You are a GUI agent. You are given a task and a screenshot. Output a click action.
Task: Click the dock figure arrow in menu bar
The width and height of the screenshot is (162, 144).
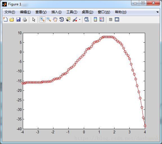tap(157, 12)
